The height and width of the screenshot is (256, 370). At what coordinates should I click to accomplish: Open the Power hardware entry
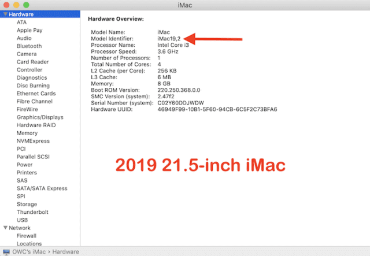[x=24, y=165]
